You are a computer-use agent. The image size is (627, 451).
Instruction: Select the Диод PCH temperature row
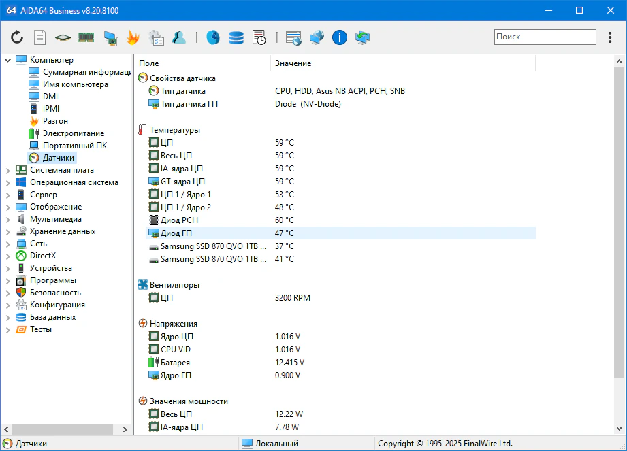click(x=179, y=220)
